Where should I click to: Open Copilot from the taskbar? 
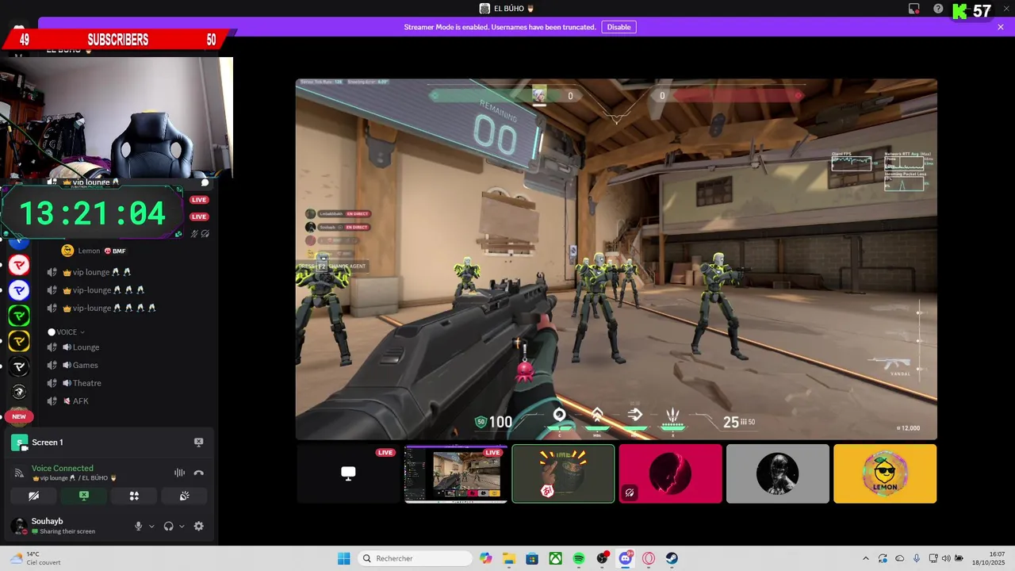(x=486, y=558)
